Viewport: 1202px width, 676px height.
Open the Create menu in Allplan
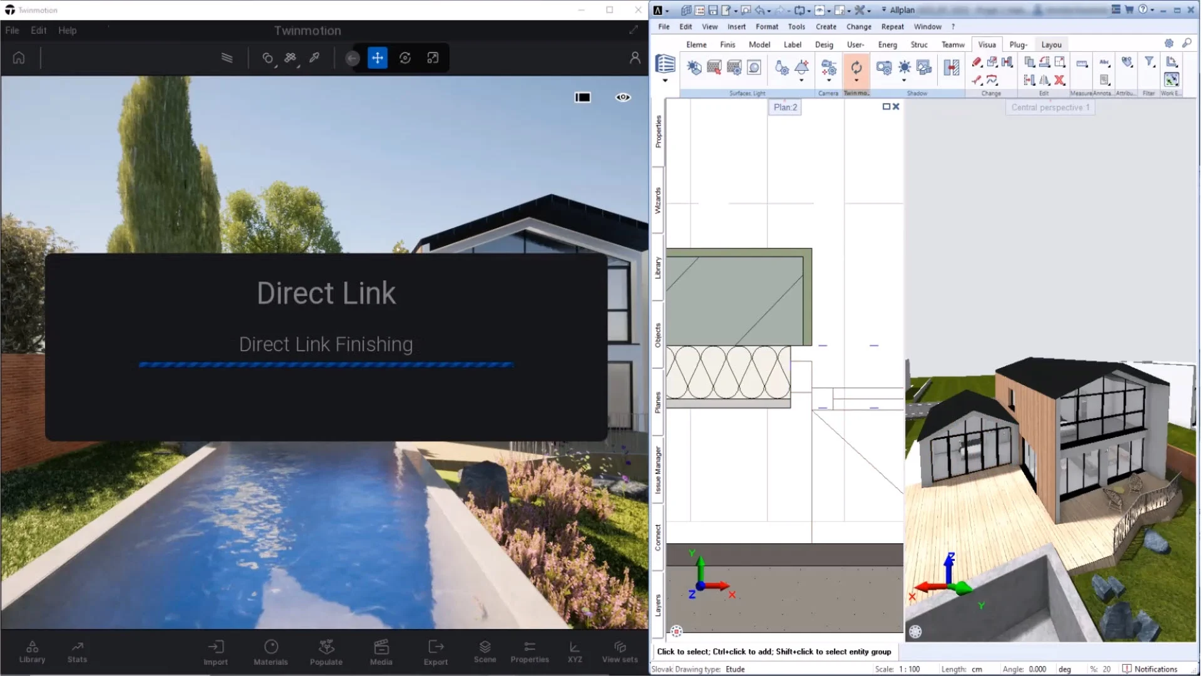pos(826,27)
